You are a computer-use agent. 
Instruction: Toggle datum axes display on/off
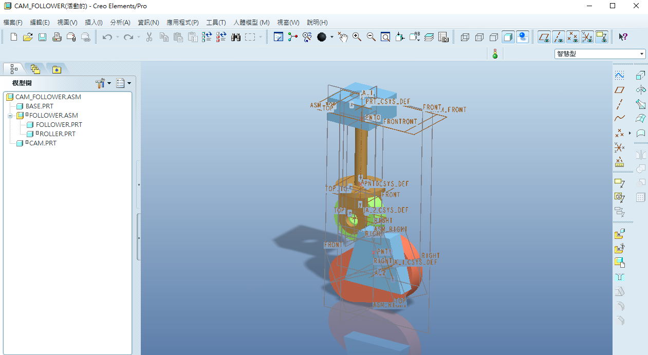tap(559, 37)
